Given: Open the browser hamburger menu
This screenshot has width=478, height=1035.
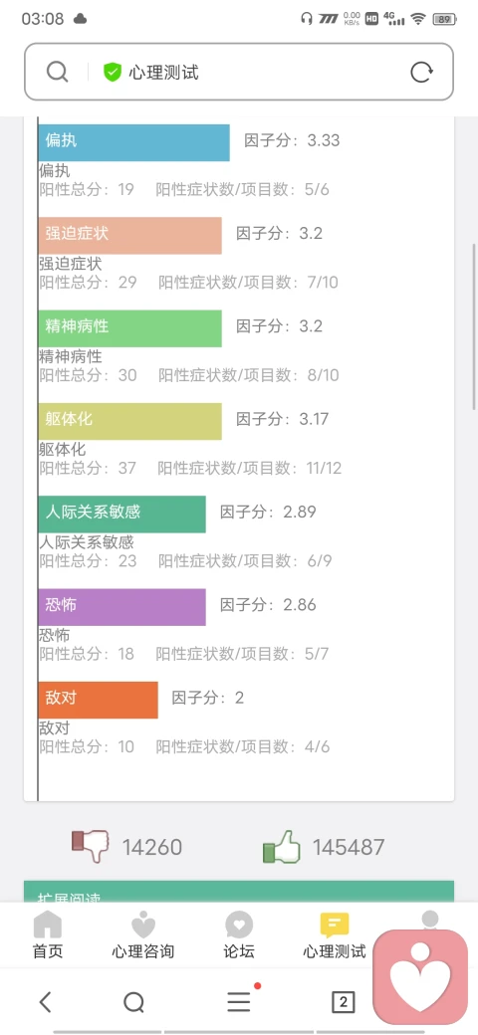Looking at the screenshot, I should 239,1001.
